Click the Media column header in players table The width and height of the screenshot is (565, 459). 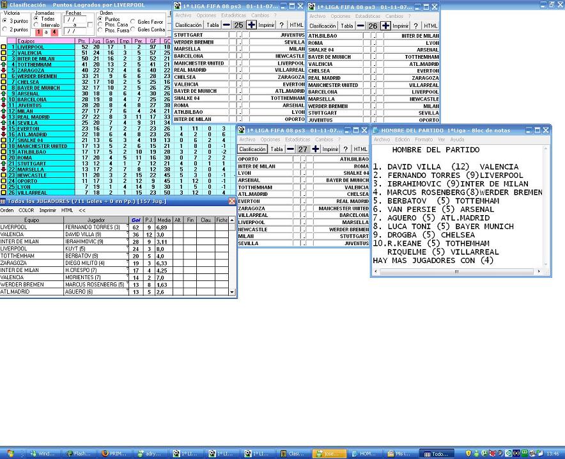point(164,220)
